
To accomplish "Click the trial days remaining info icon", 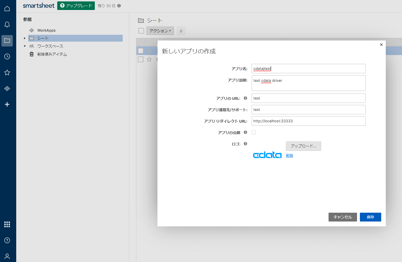I will 119,6.
